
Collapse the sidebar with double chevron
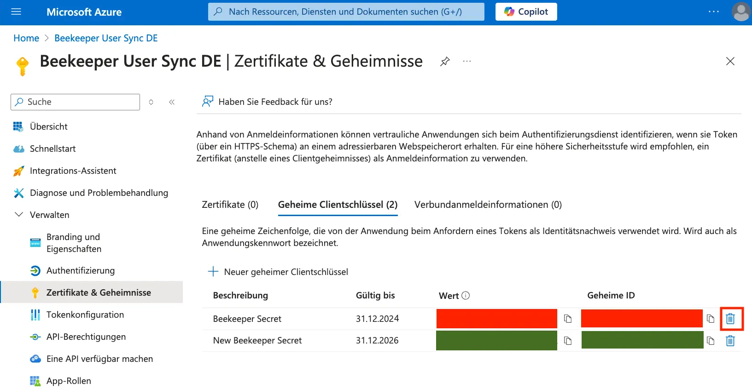[172, 102]
